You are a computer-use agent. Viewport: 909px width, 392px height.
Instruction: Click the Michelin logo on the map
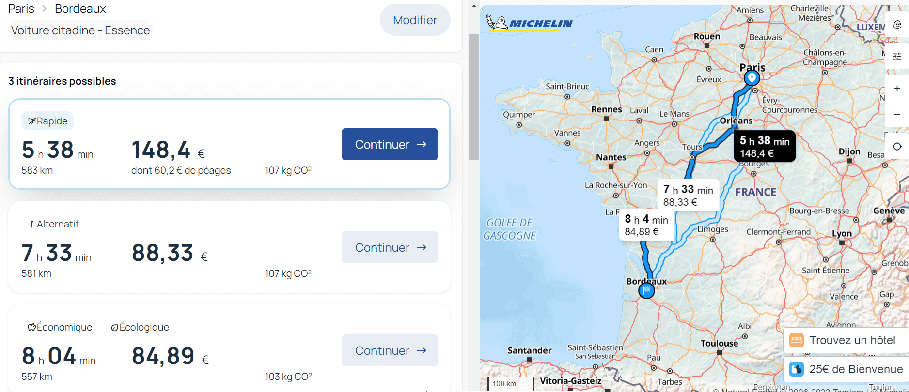point(530,23)
